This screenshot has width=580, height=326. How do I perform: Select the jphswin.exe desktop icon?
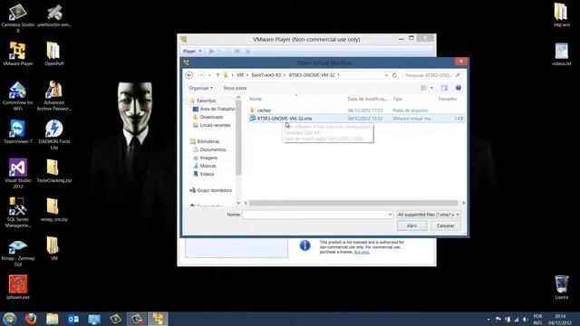18,287
